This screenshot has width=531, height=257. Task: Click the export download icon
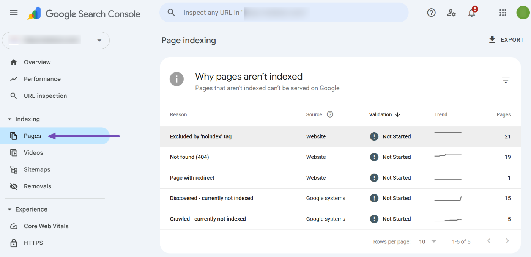[x=492, y=39]
